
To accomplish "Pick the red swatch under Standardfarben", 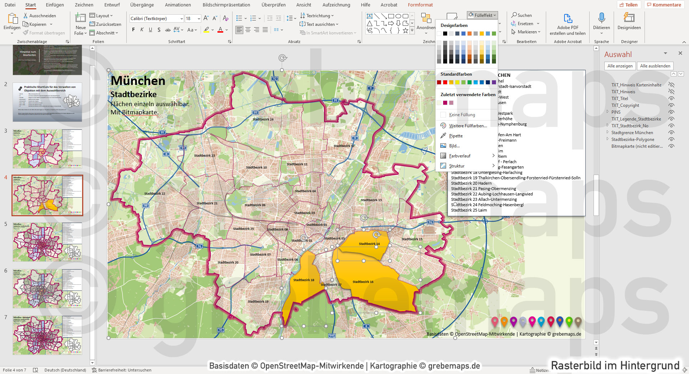I will pyautogui.click(x=445, y=82).
